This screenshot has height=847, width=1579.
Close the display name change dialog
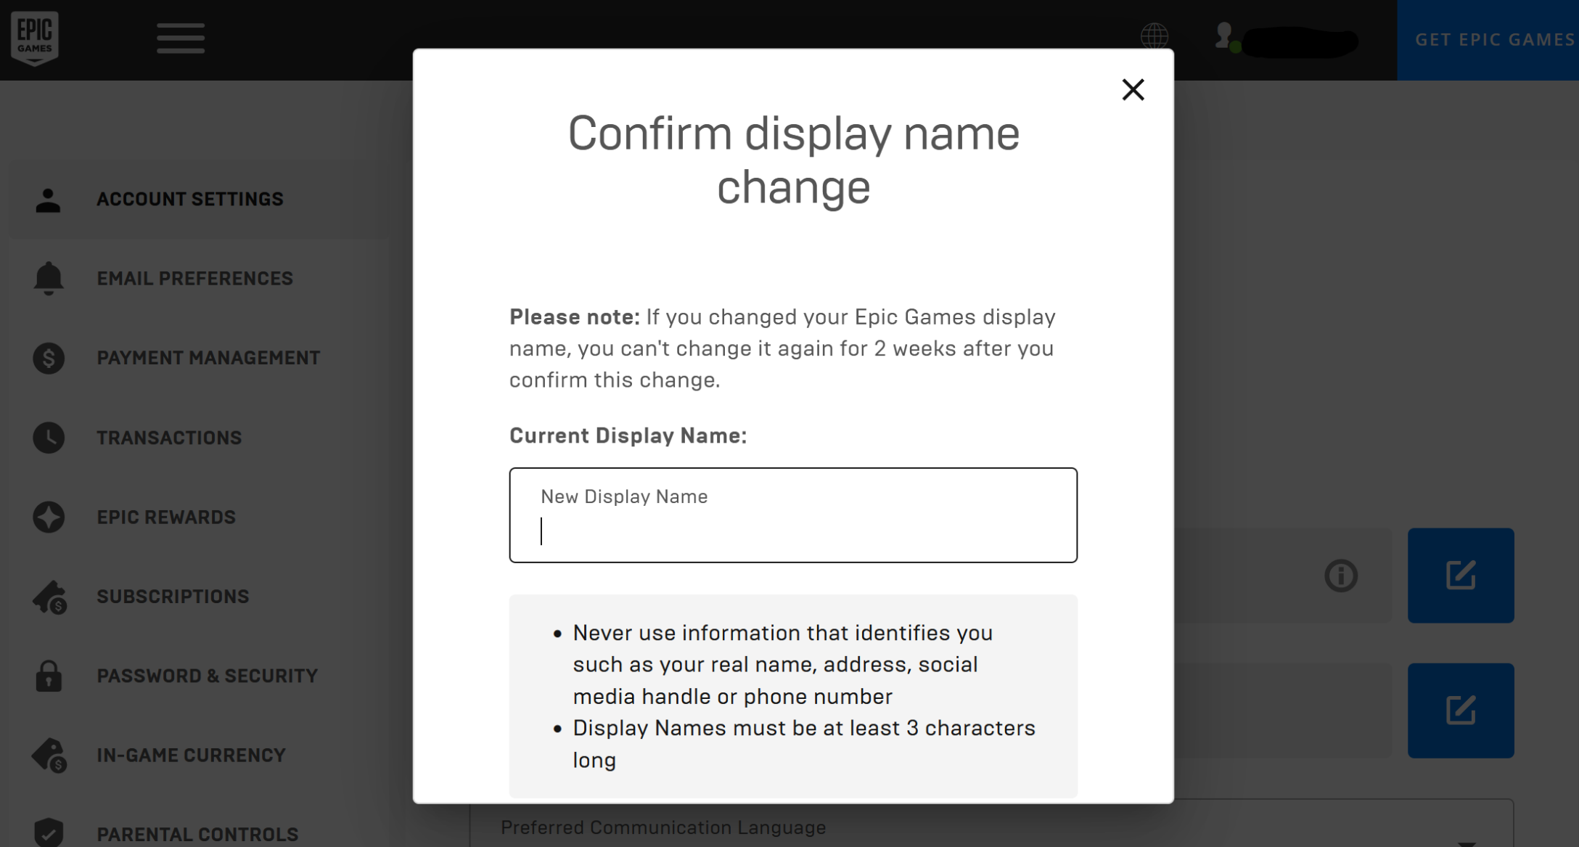pyautogui.click(x=1131, y=89)
